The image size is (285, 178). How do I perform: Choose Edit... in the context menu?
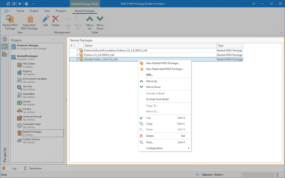(165, 75)
